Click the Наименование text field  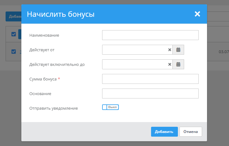[x=150, y=35]
